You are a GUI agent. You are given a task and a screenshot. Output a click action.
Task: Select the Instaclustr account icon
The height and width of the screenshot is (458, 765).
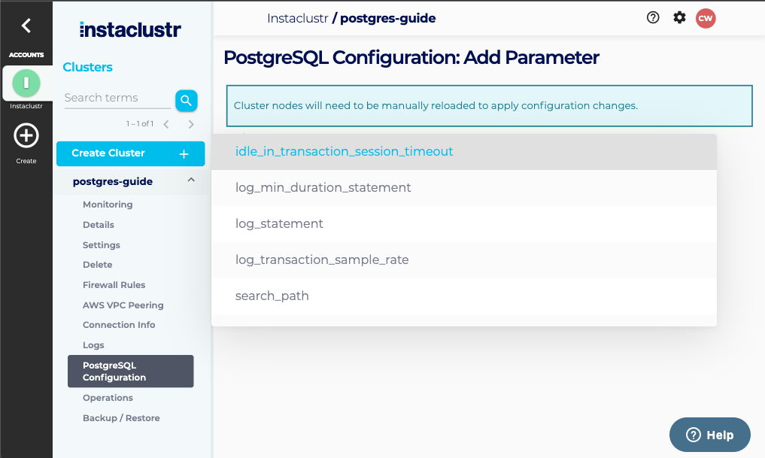[26, 82]
